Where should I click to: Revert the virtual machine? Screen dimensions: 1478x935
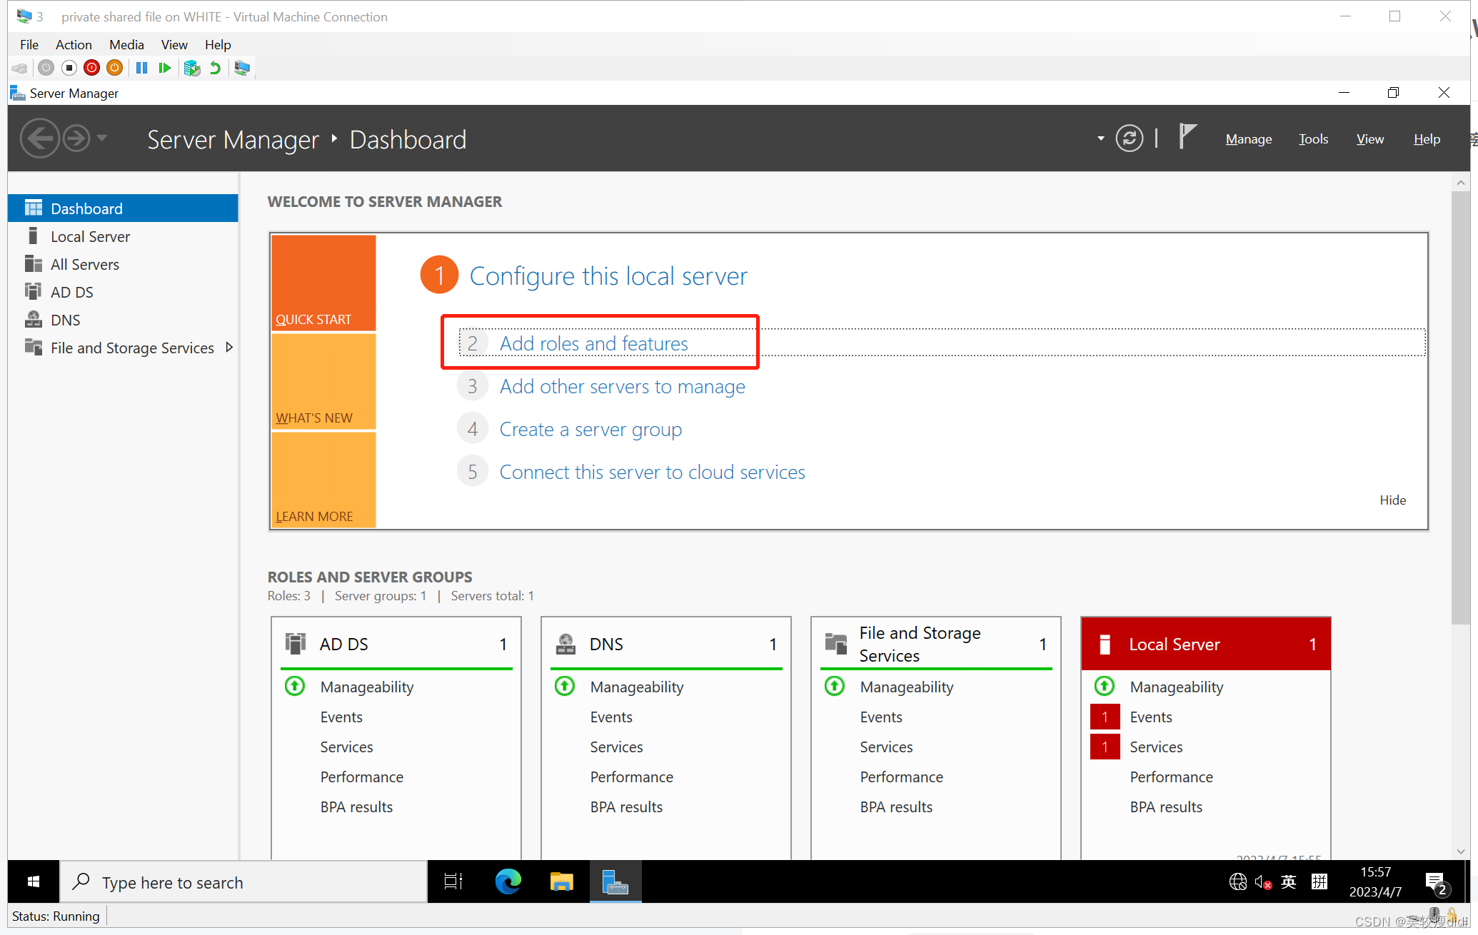tap(215, 68)
